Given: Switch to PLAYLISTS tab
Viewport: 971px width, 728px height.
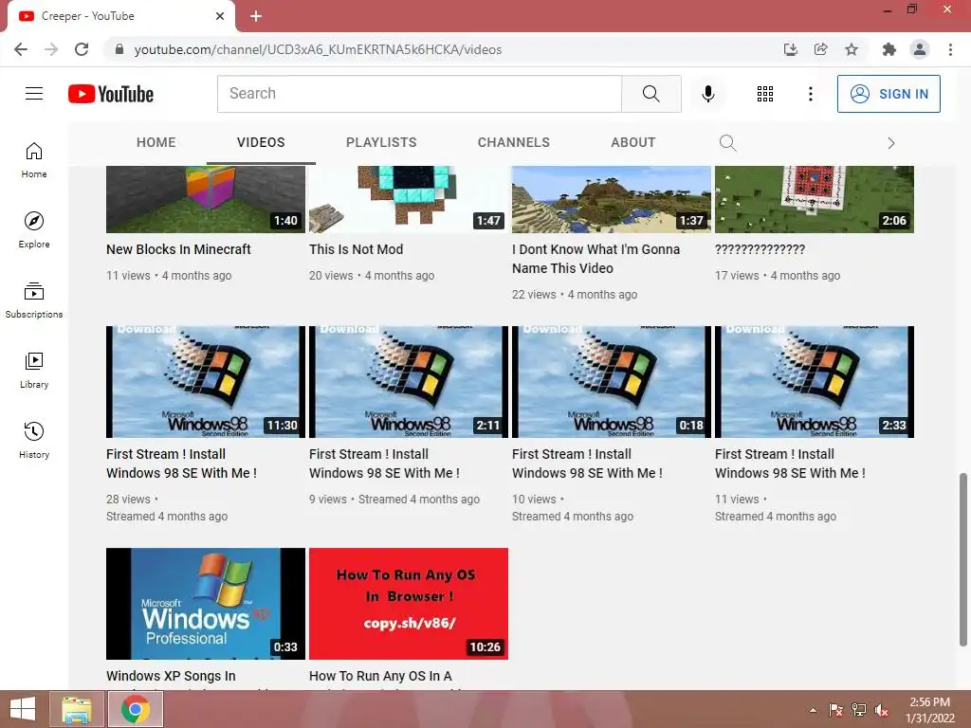Looking at the screenshot, I should click(x=381, y=142).
